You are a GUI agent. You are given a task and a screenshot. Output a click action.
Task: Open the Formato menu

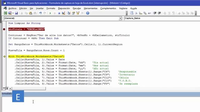[x=51, y=8]
